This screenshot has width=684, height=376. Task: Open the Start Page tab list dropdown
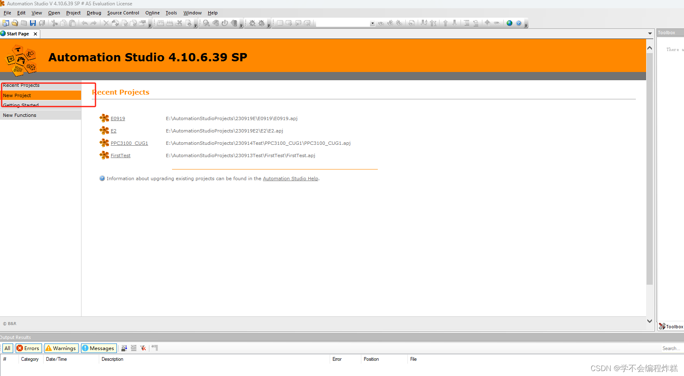point(650,33)
